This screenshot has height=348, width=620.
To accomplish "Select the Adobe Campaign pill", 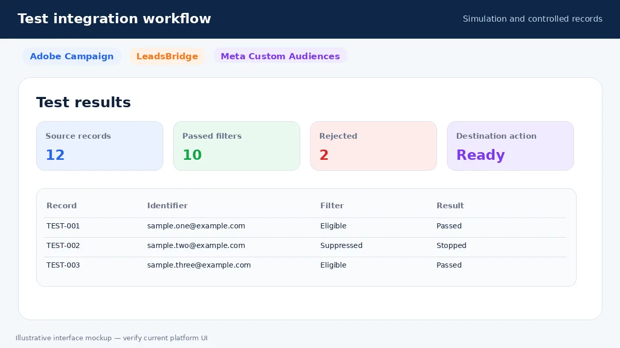I will (72, 56).
